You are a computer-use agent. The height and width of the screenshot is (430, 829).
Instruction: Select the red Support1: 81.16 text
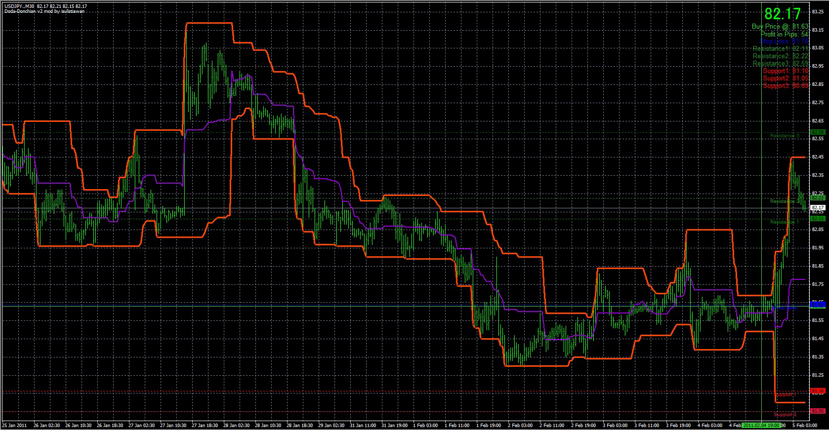[785, 71]
